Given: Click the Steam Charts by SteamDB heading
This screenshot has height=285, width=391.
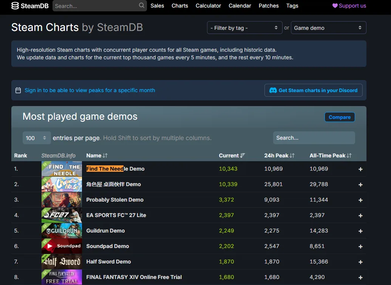Looking at the screenshot, I should [x=77, y=27].
